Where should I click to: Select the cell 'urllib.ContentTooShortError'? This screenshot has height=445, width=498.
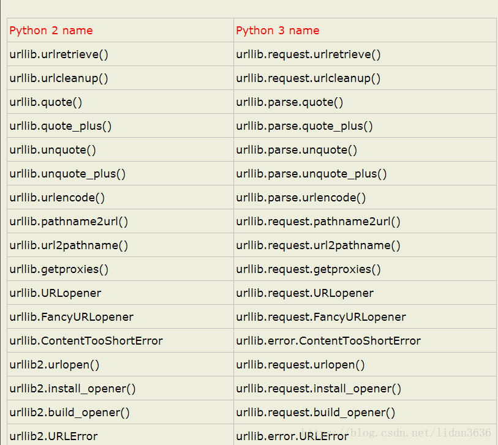coord(120,340)
